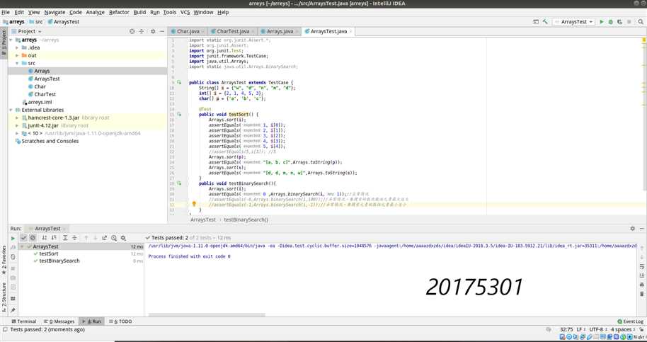Click the Build project hammer icon
Image resolution: width=647 pixels, height=342 pixels.
point(545,22)
